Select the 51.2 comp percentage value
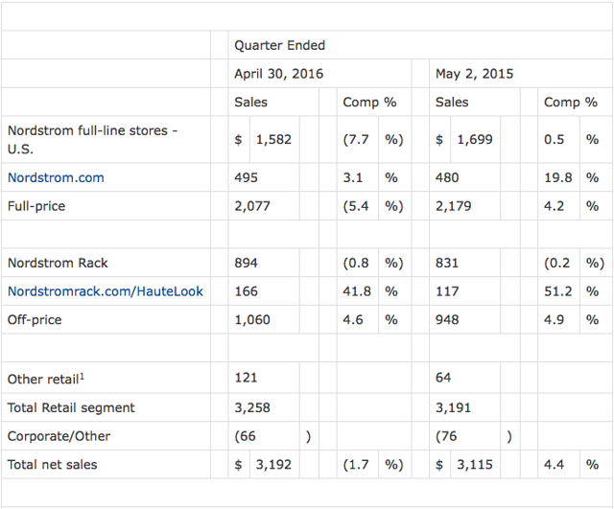The height and width of the screenshot is (509, 614). click(558, 291)
